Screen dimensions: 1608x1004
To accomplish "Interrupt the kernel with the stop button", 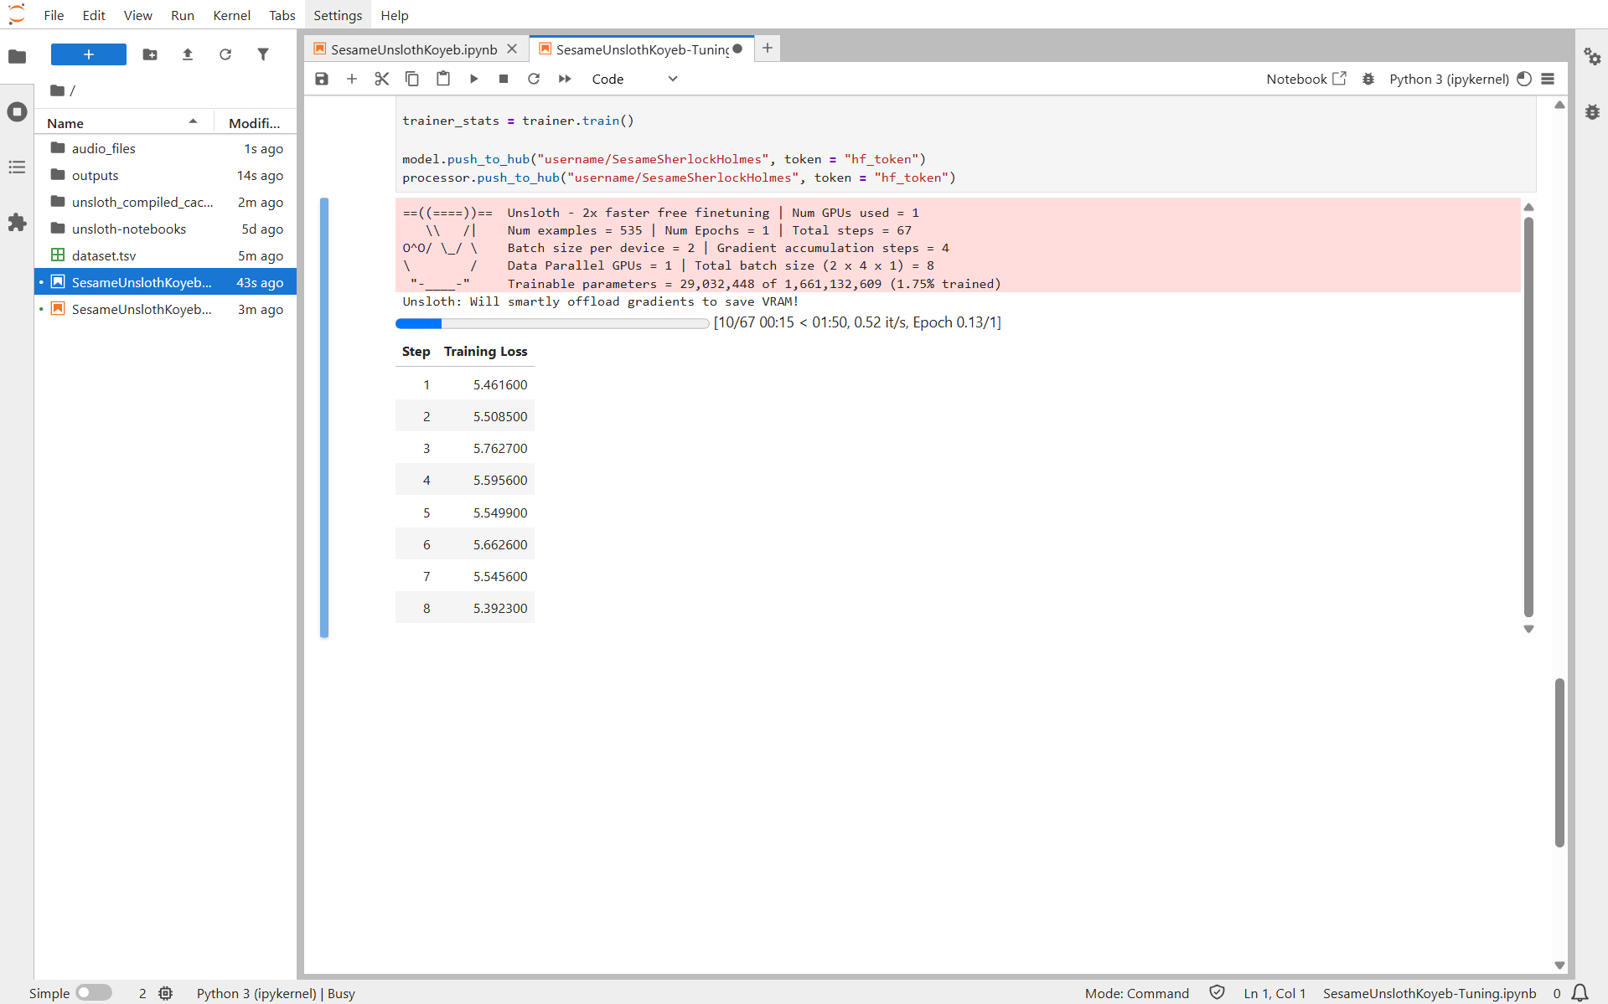I will tap(504, 79).
